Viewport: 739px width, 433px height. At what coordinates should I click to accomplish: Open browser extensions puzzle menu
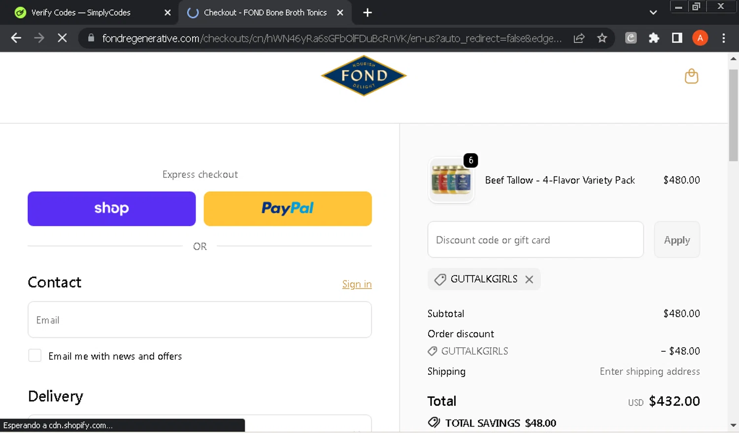point(654,38)
